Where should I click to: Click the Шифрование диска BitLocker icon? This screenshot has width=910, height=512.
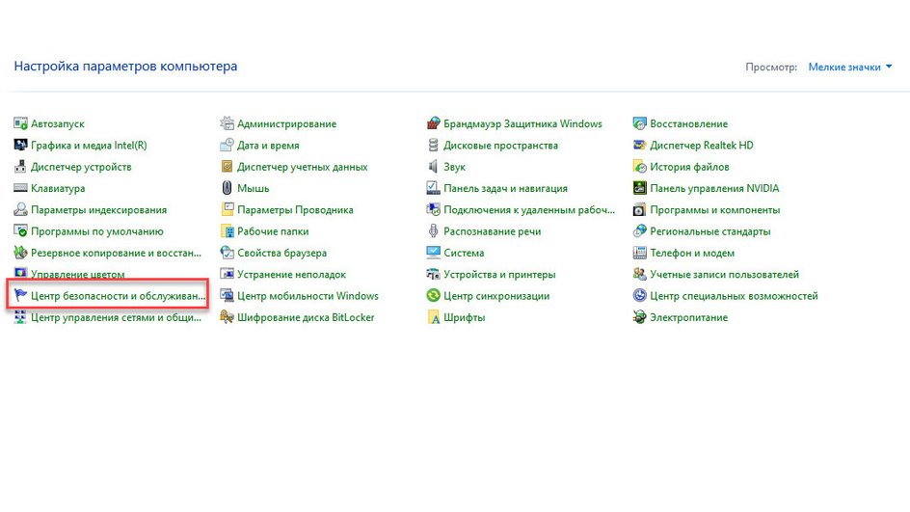click(227, 317)
